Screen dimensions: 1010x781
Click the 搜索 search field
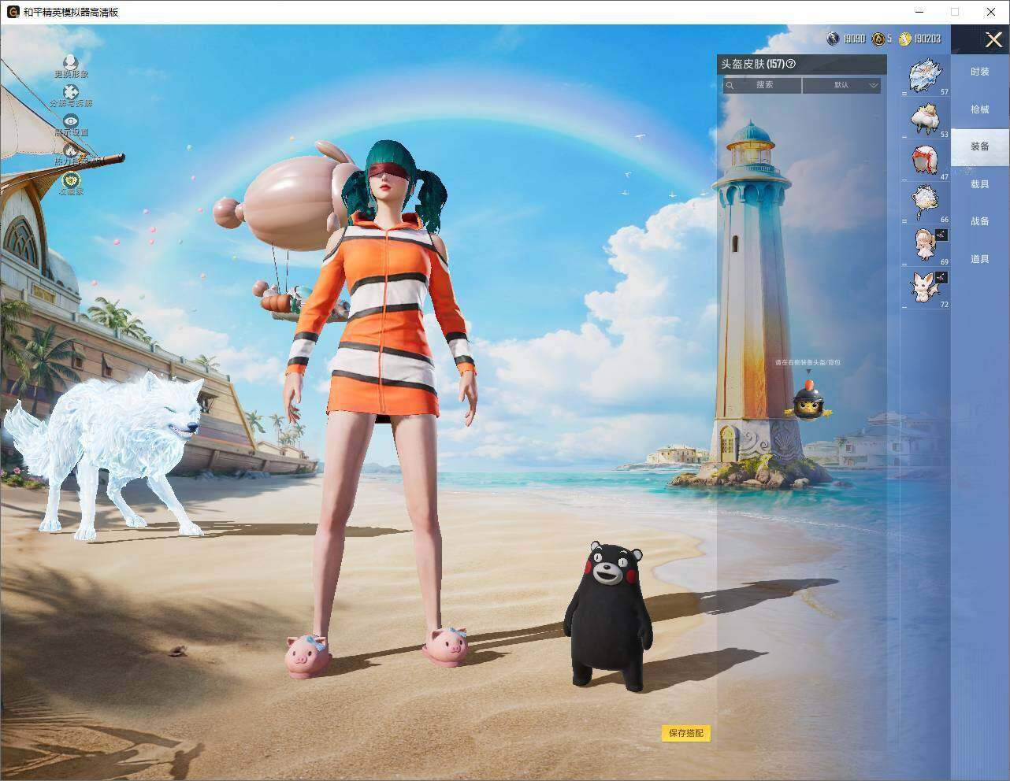(762, 85)
